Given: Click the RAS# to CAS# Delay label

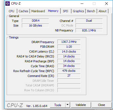Looking at the screenshot, I should [35, 56].
